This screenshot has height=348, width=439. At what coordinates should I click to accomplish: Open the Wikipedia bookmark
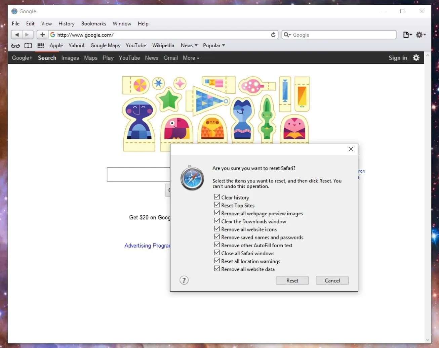tap(163, 45)
